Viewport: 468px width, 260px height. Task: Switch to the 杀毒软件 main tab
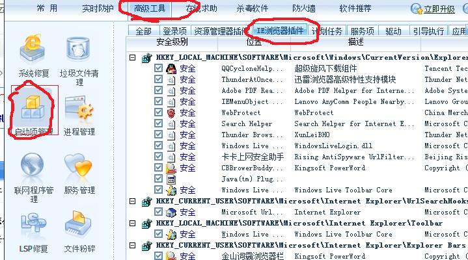point(252,8)
